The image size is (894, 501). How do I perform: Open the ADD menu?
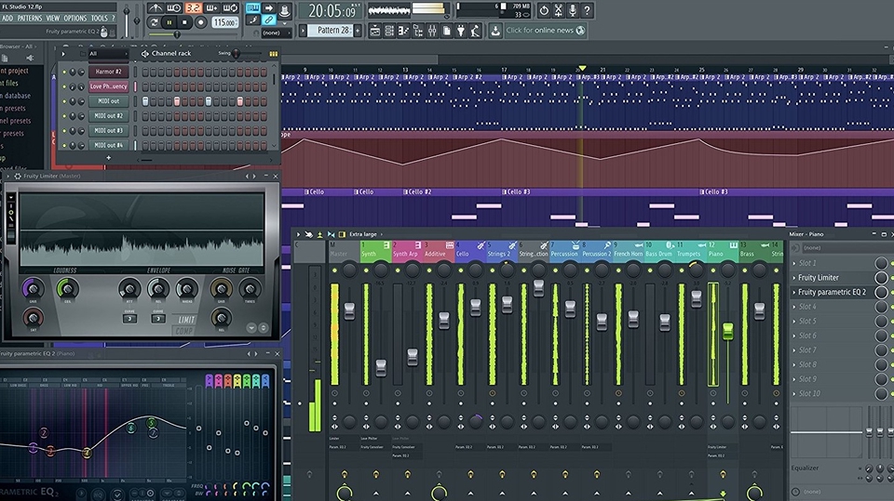(7, 19)
